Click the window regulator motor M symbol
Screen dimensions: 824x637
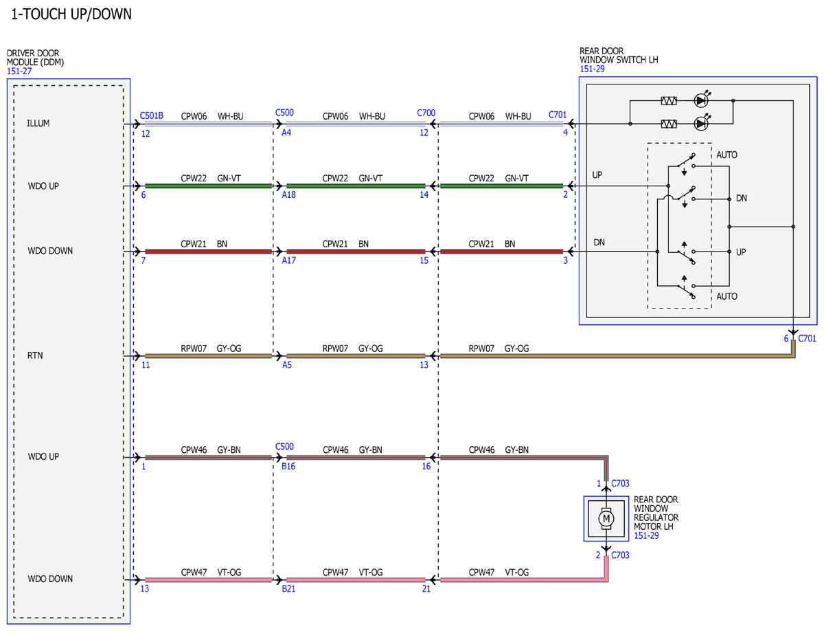click(606, 519)
